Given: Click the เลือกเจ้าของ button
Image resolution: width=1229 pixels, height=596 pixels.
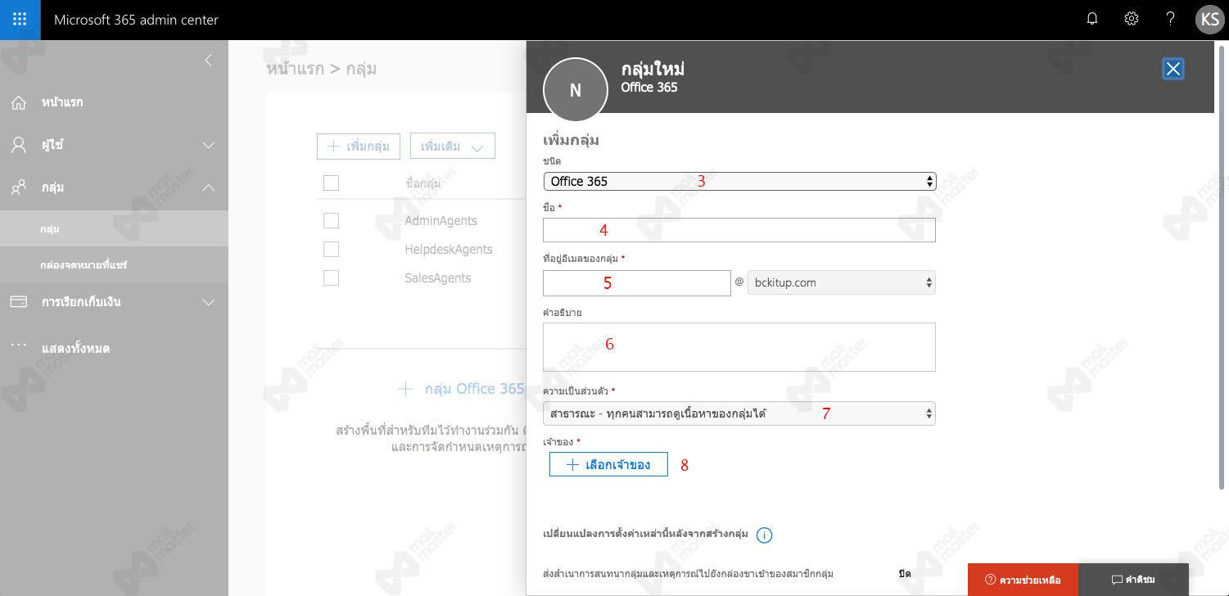Looking at the screenshot, I should click(608, 464).
